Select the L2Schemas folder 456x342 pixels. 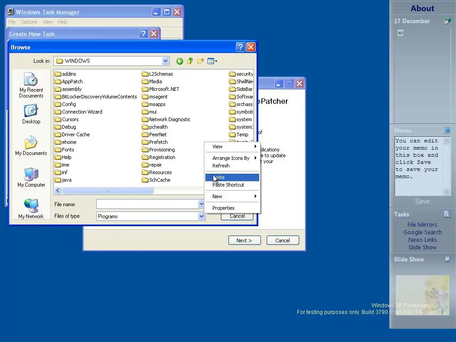158,74
